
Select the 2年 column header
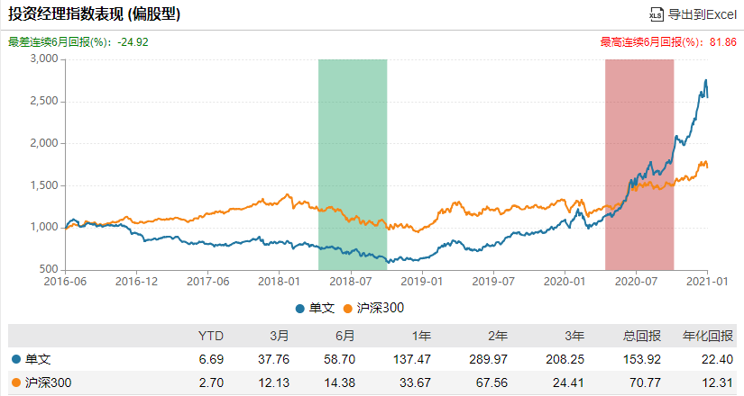tap(498, 336)
